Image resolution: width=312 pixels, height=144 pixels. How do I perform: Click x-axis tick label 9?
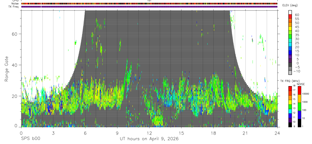(117, 133)
